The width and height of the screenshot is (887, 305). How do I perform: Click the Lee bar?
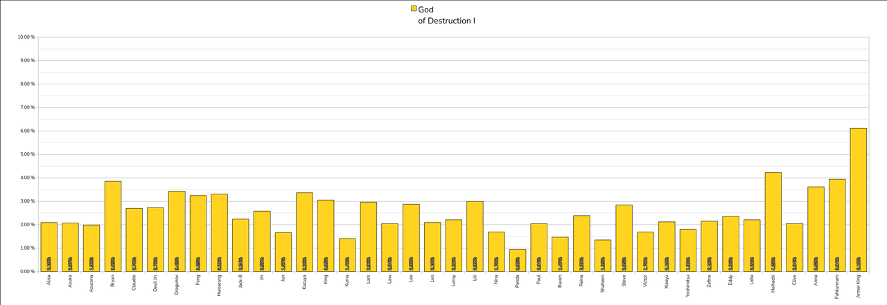411,238
